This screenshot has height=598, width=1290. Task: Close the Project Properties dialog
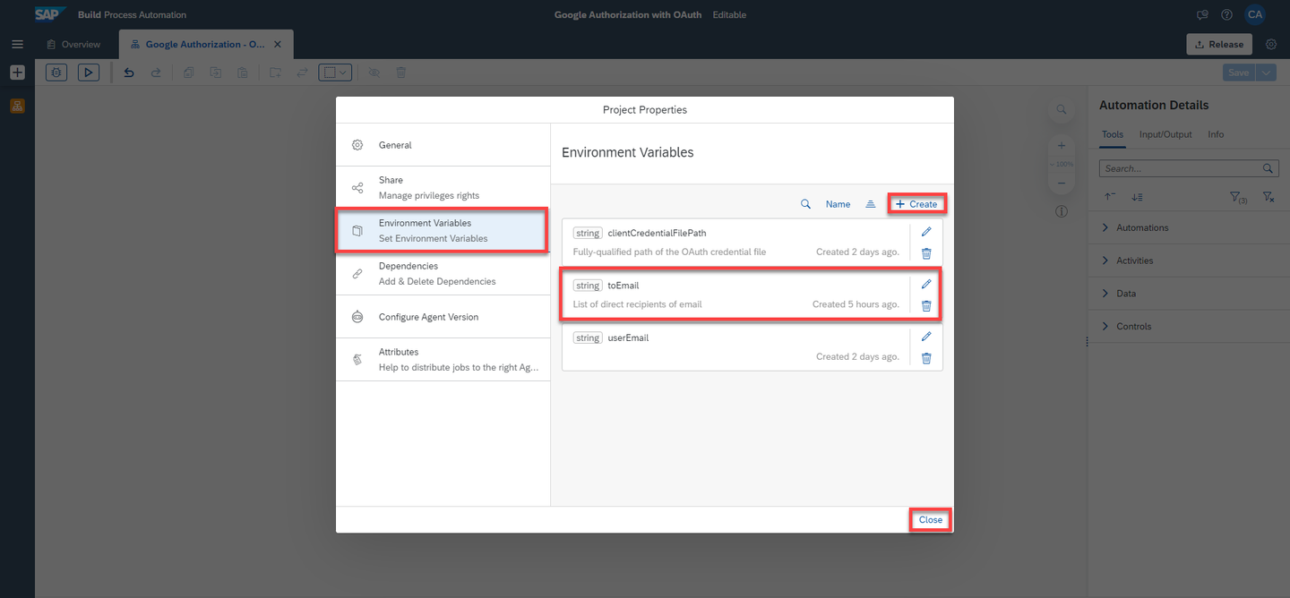click(930, 520)
